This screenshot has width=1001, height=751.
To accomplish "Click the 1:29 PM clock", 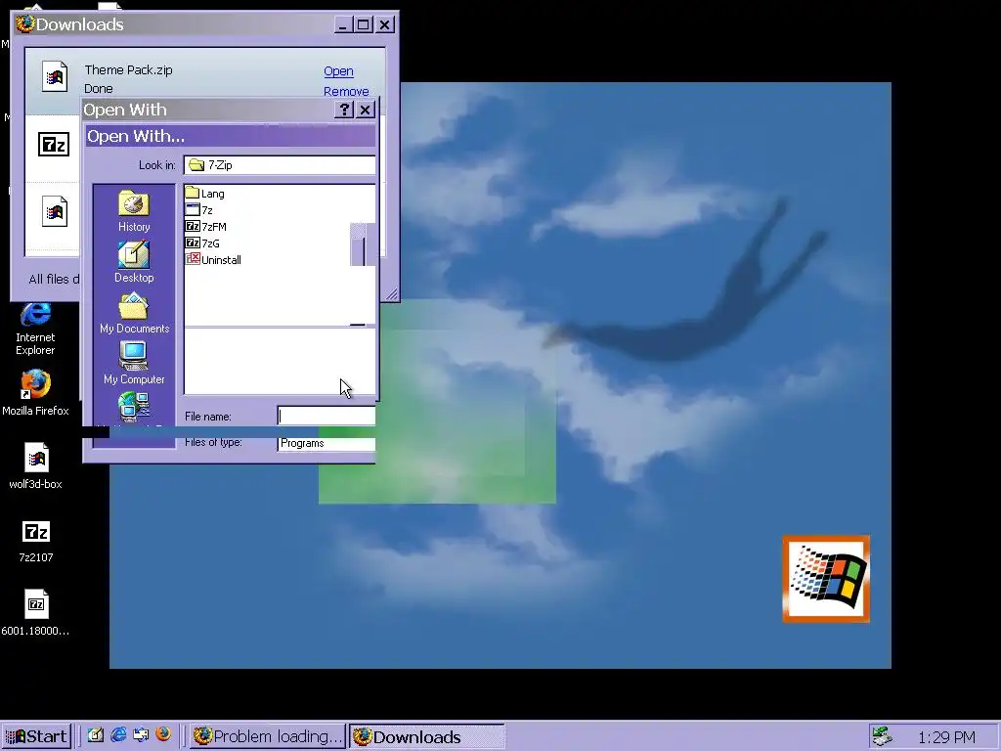I will coord(946,737).
